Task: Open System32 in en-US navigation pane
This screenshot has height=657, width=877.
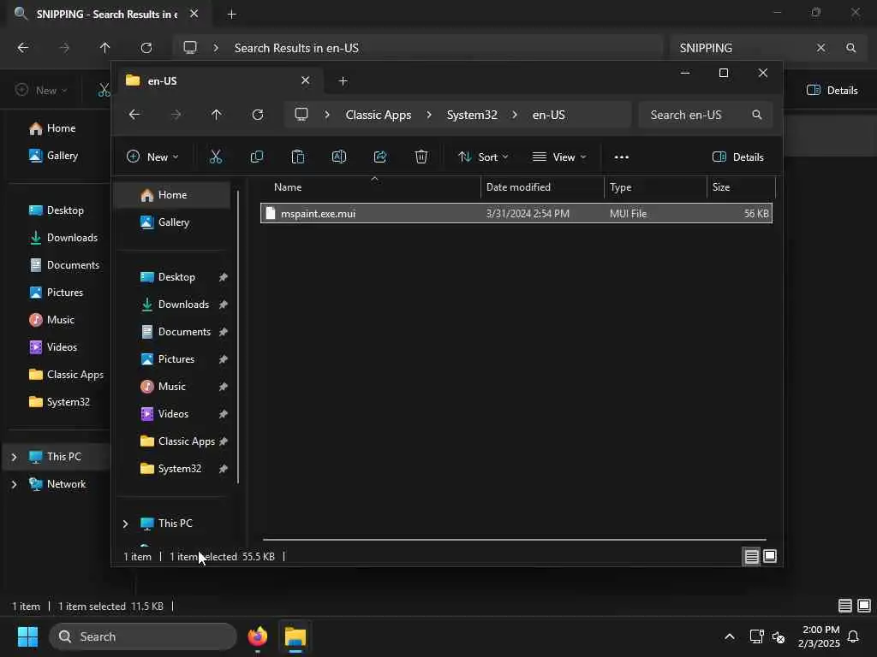Action: (172, 469)
